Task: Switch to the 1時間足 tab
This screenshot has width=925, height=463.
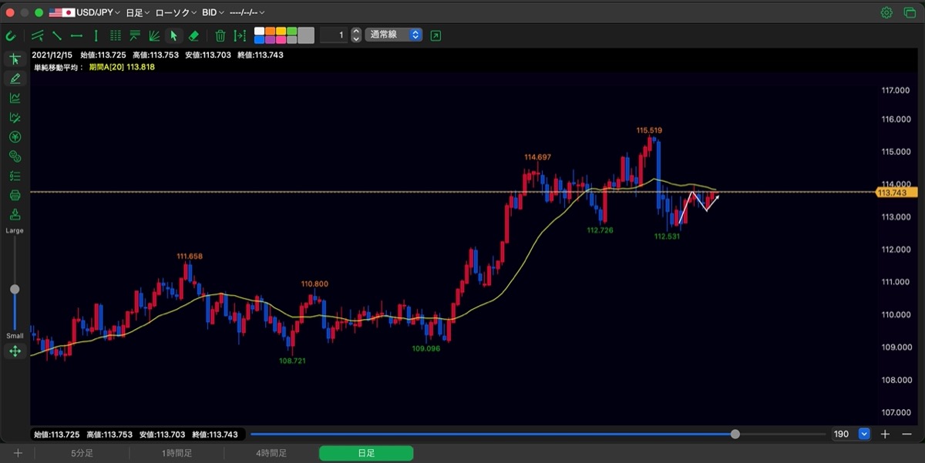Action: (x=177, y=453)
